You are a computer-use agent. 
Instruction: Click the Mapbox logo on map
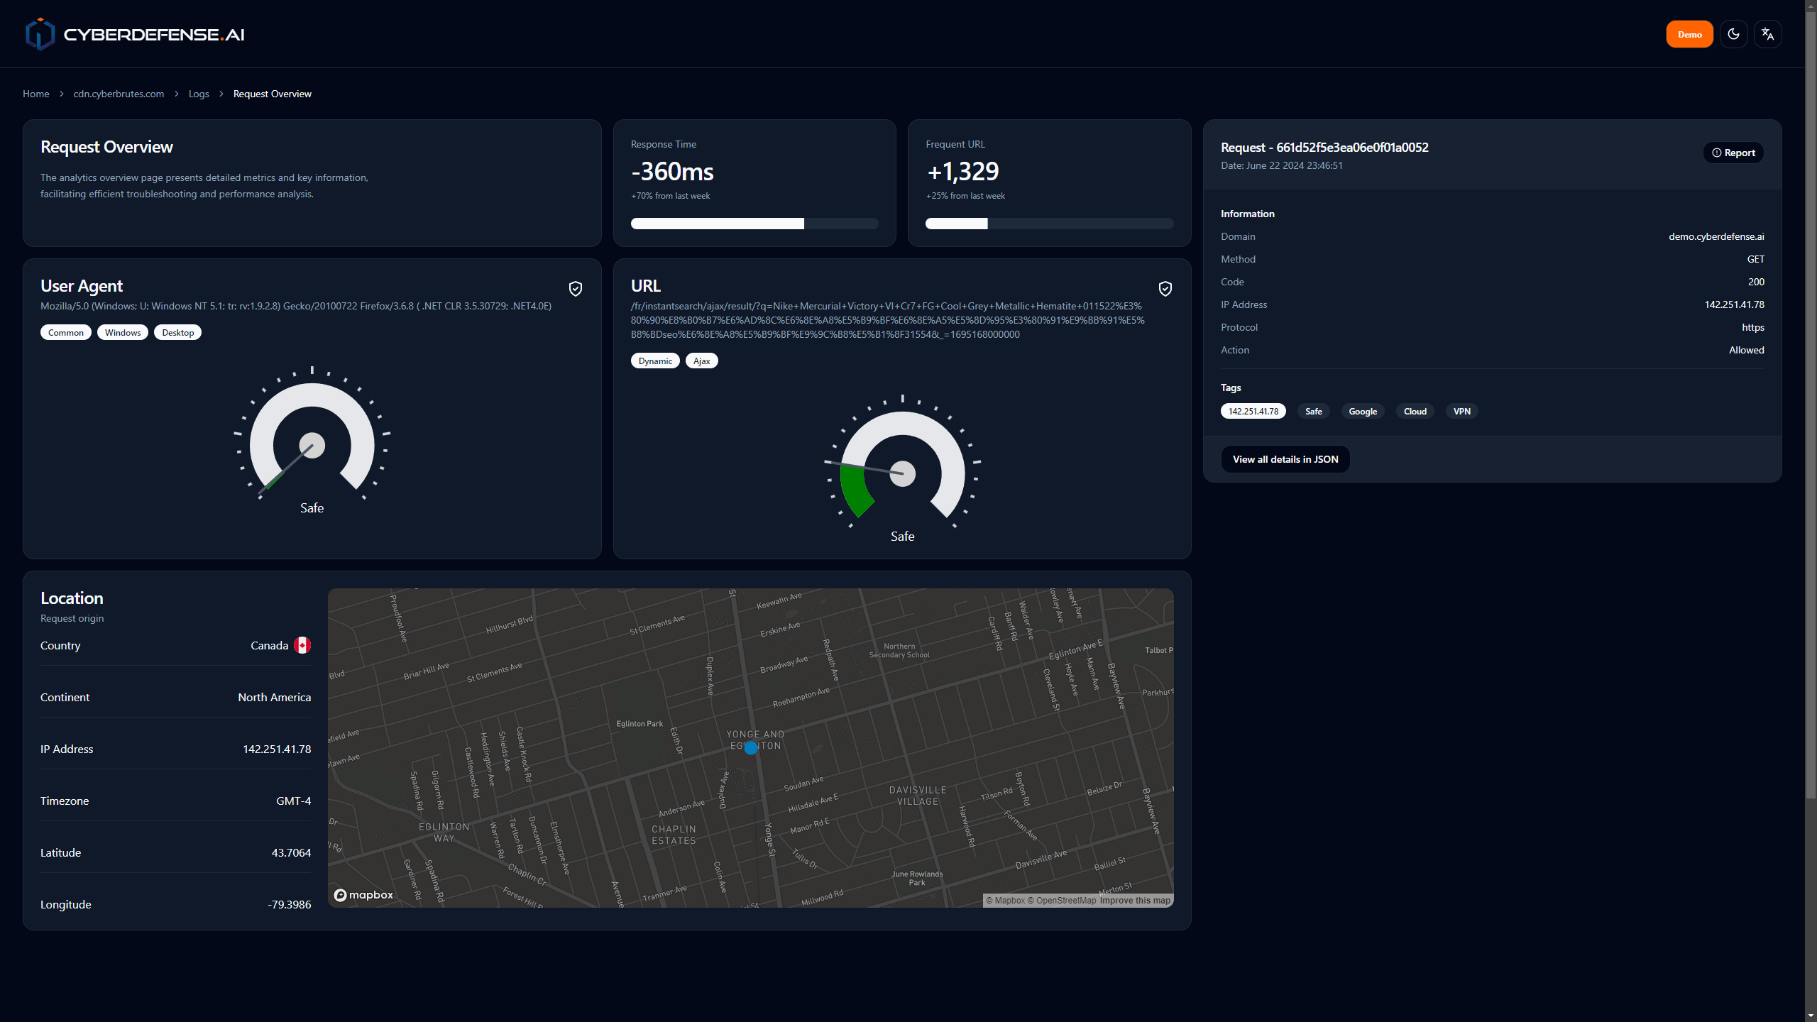[363, 895]
